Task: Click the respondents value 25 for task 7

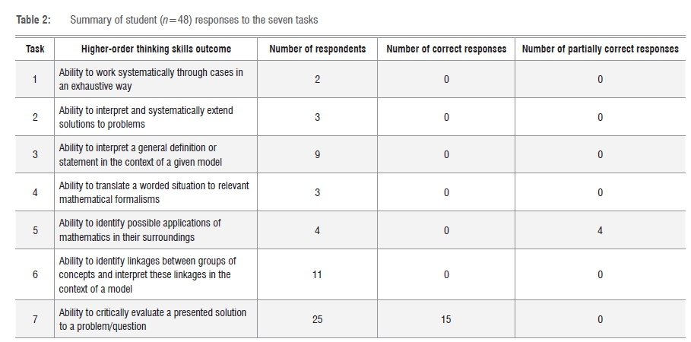Action: [317, 319]
